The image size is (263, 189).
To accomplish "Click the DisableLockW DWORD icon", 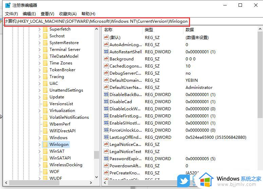I will pyautogui.click(x=106, y=109).
